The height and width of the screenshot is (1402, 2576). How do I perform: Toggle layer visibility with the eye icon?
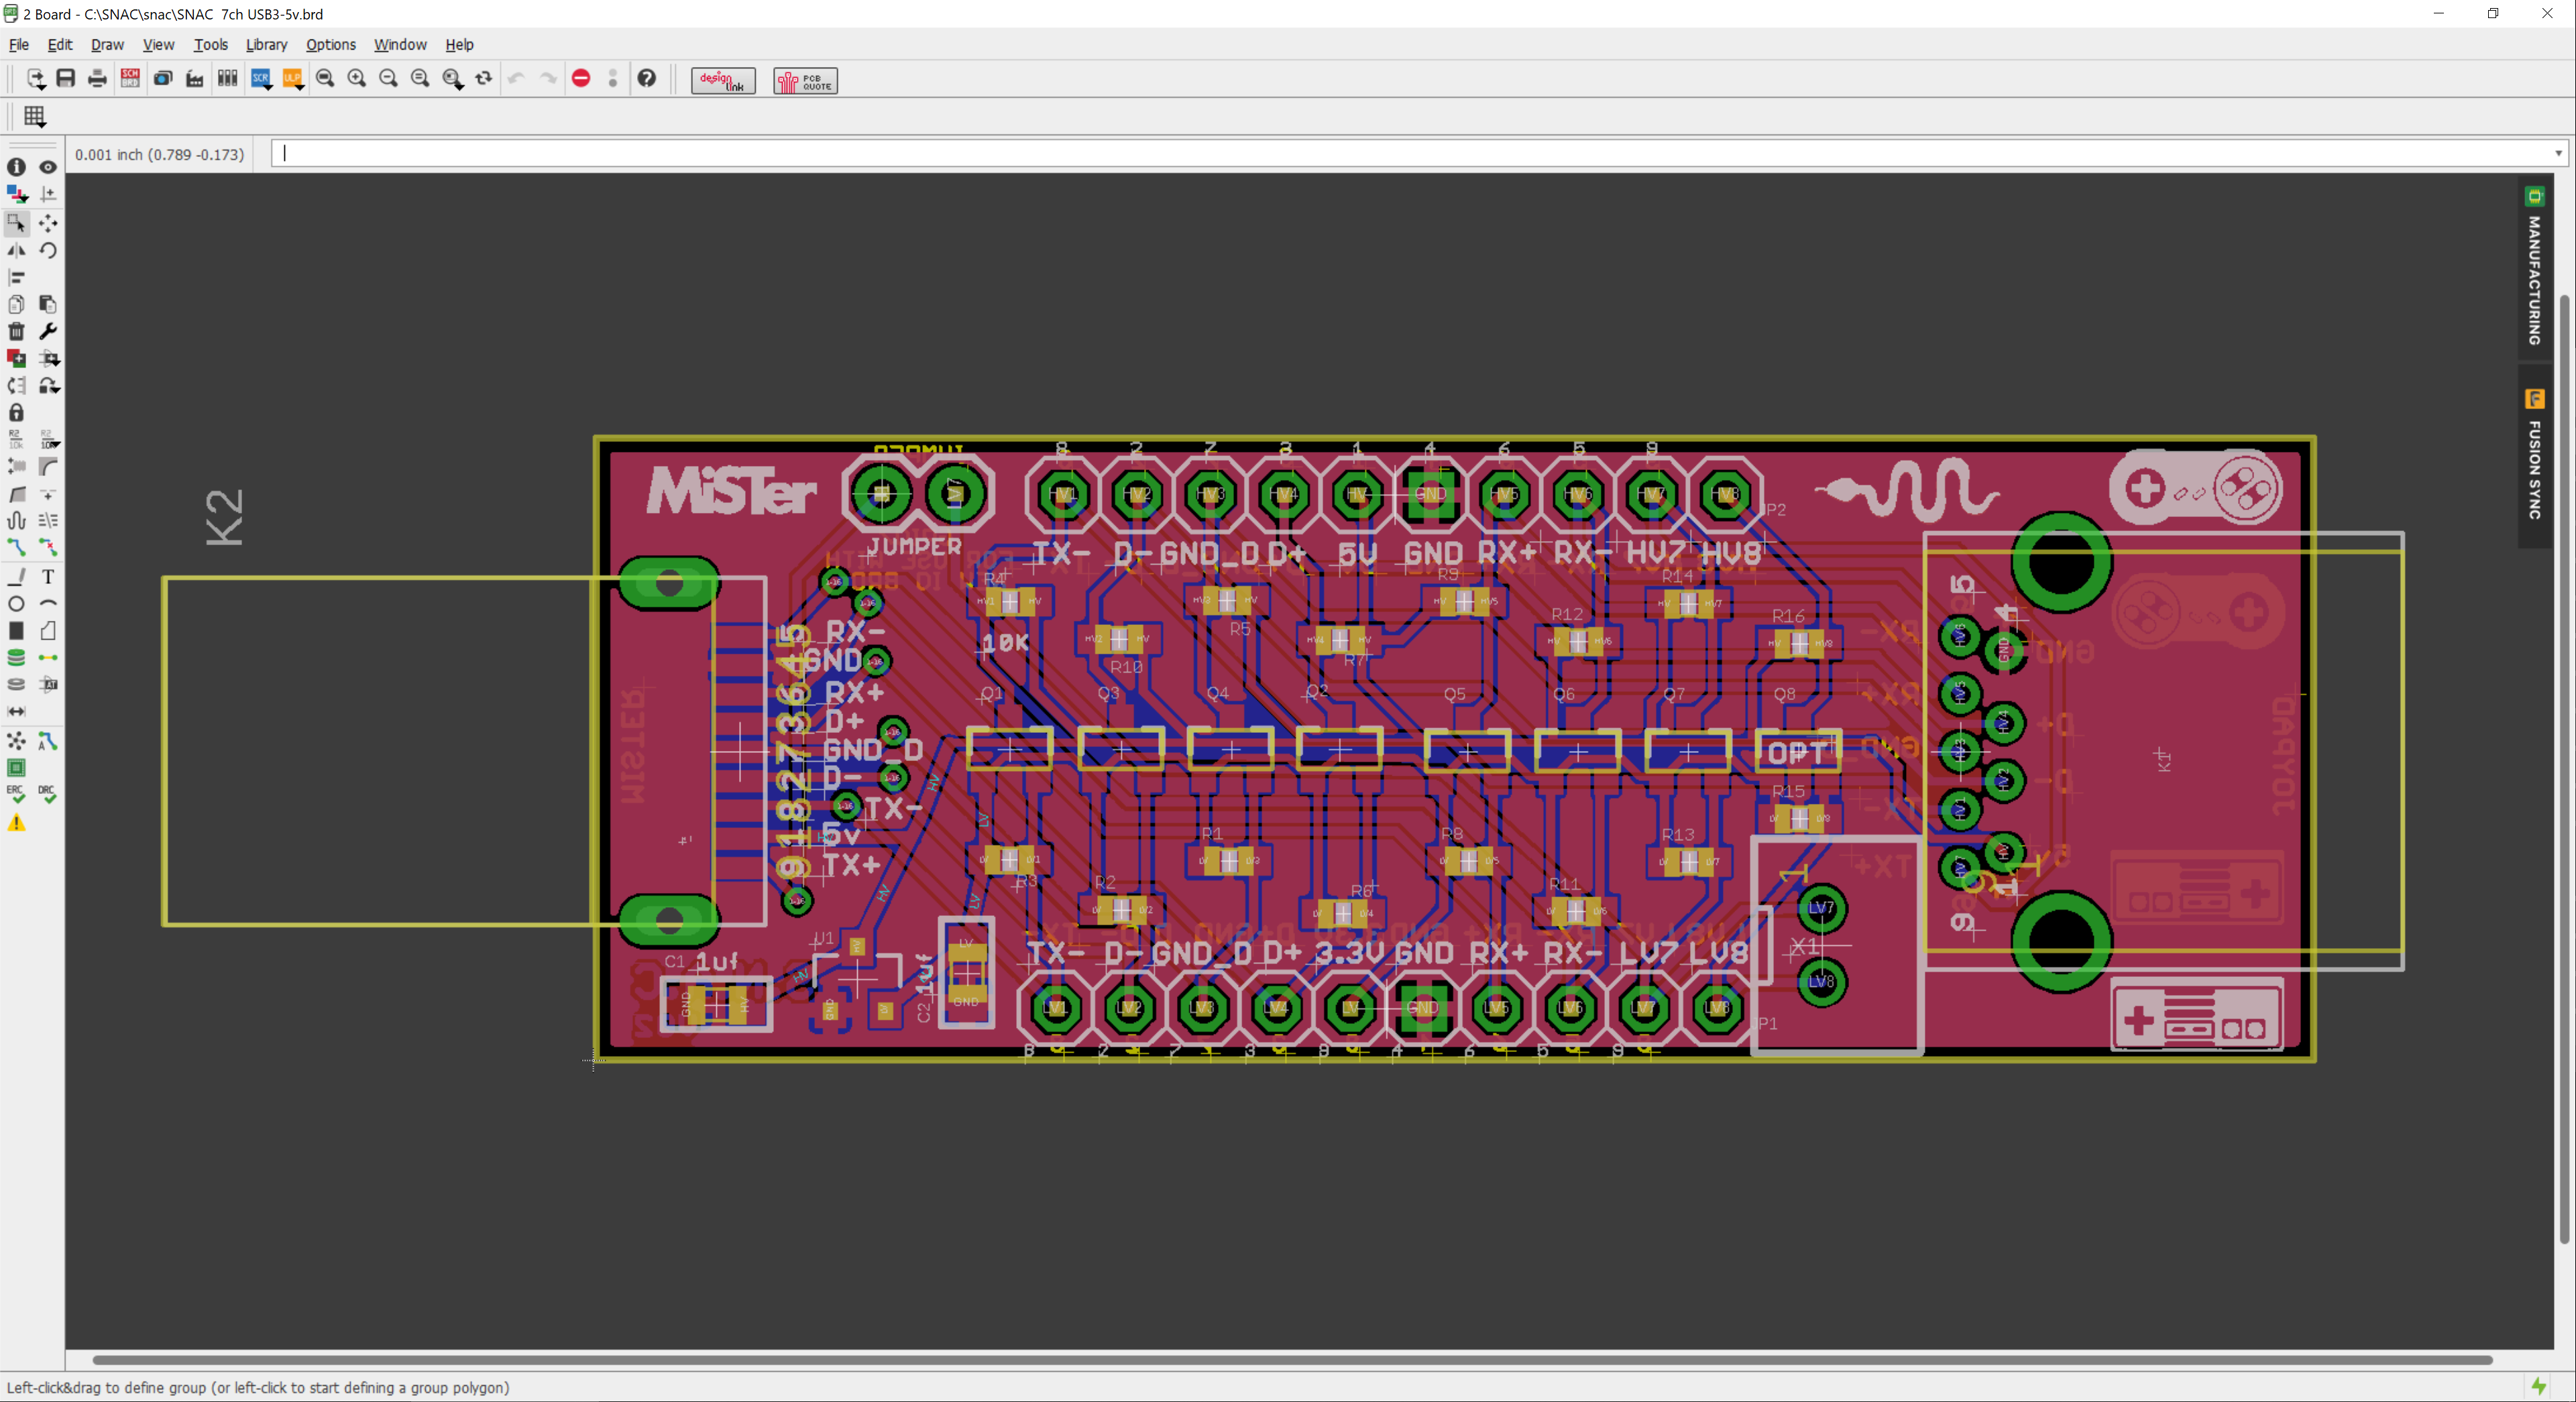click(x=48, y=167)
